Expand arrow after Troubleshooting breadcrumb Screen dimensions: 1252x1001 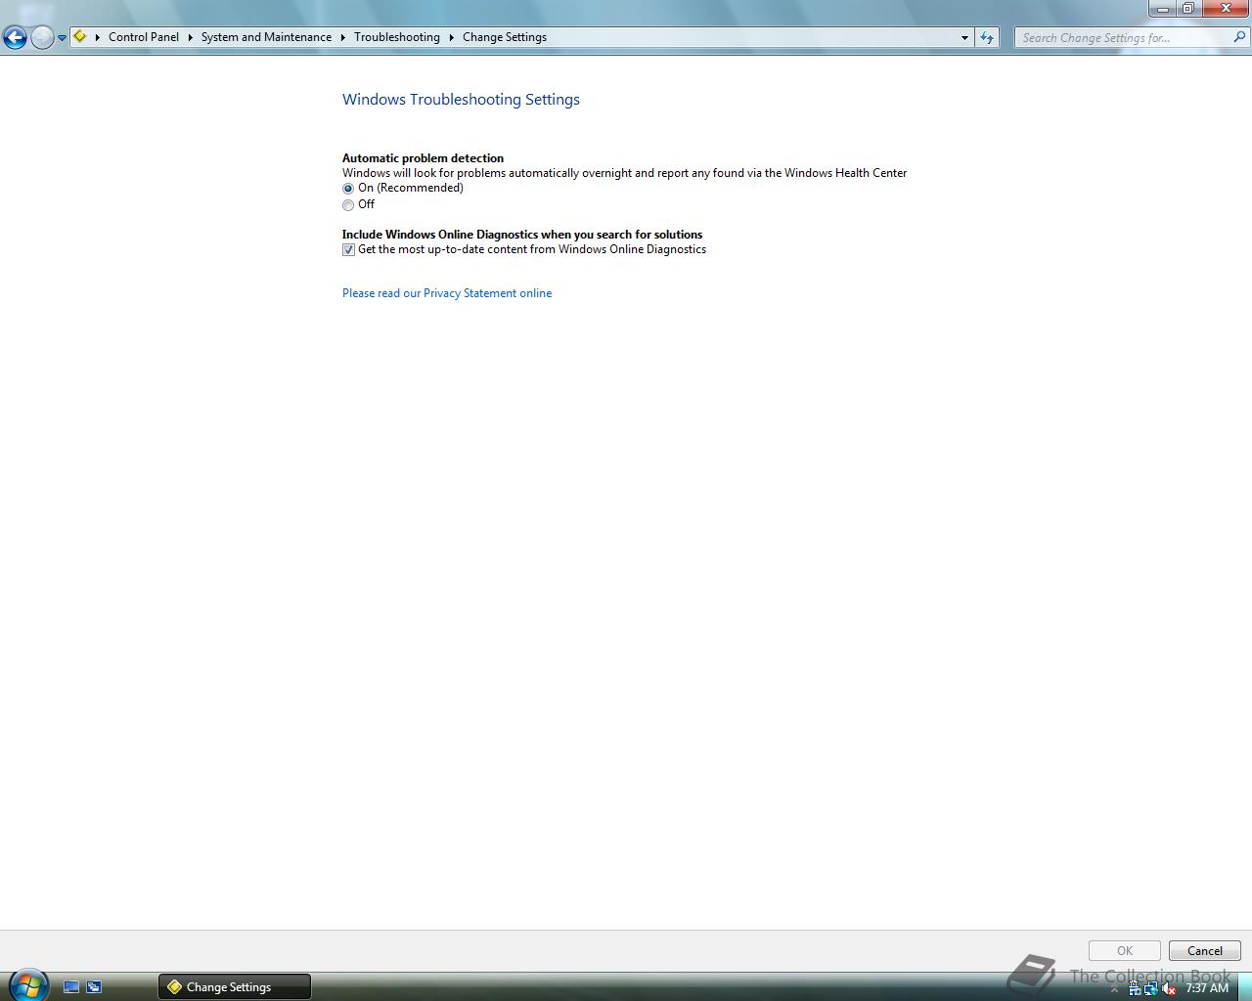[x=451, y=37]
